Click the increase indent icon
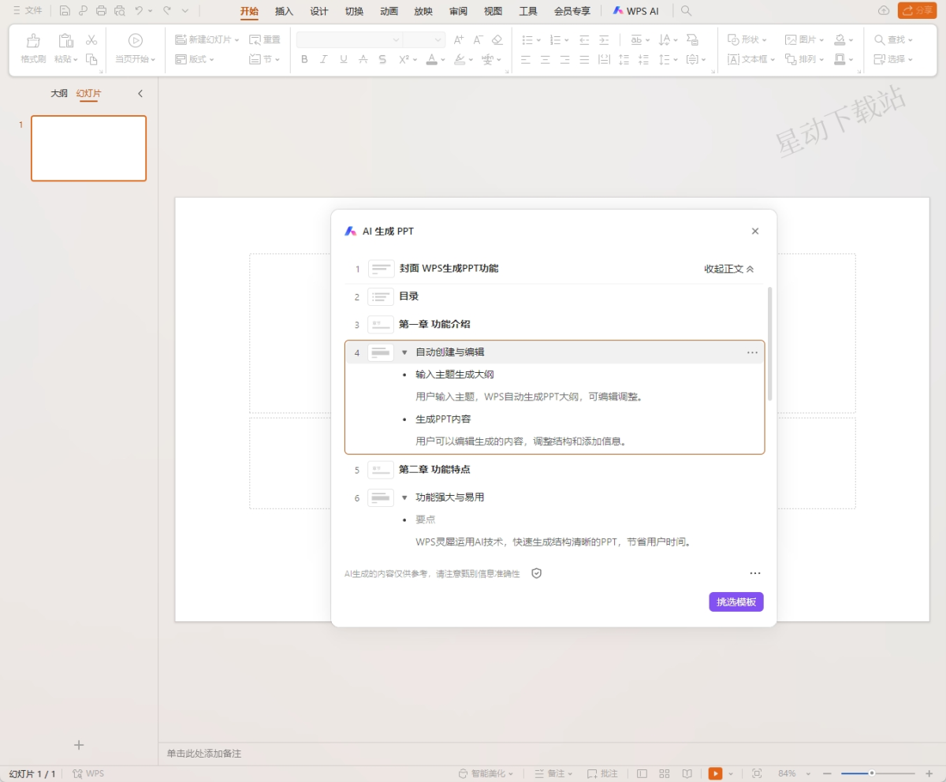This screenshot has height=782, width=946. (604, 39)
